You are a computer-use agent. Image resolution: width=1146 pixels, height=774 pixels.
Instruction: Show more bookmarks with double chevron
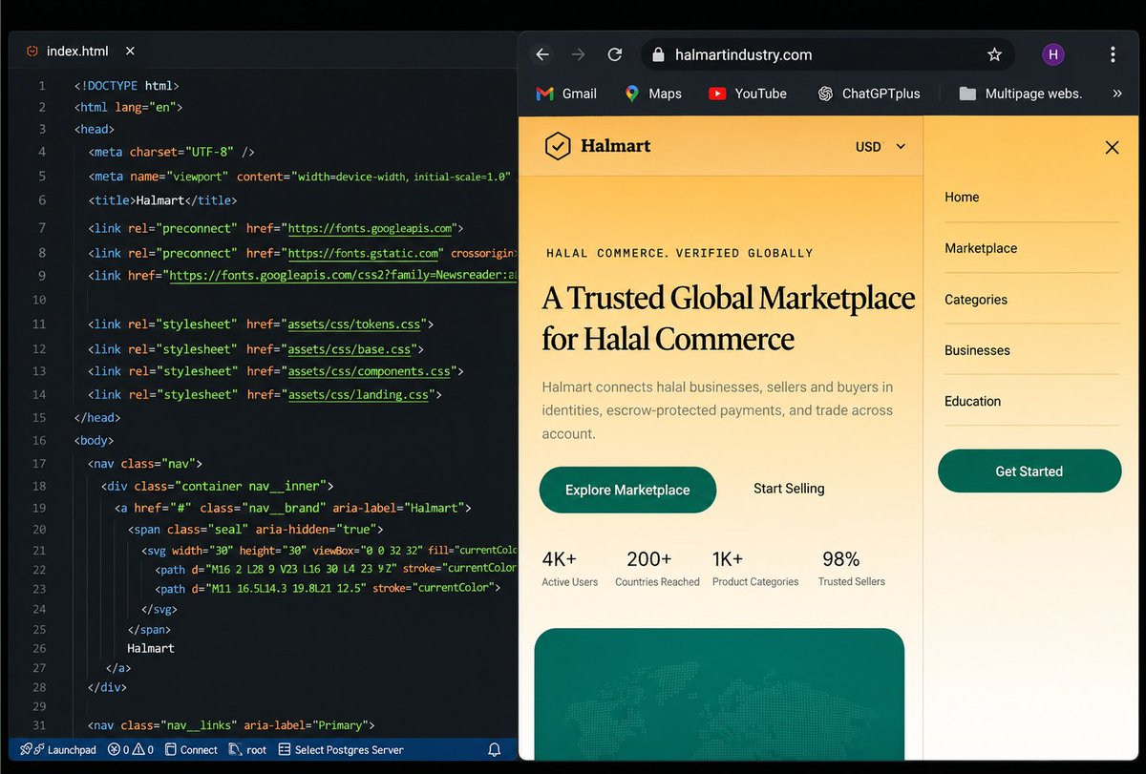1117,94
